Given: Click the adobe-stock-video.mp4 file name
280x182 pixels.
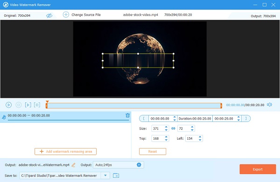Looking at the screenshot, I should [140, 15].
